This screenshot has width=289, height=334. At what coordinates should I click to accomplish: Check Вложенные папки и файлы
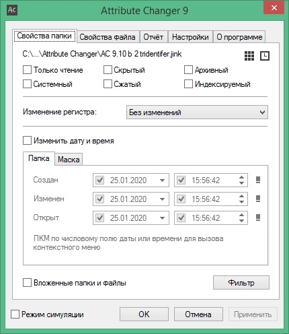coord(27,283)
